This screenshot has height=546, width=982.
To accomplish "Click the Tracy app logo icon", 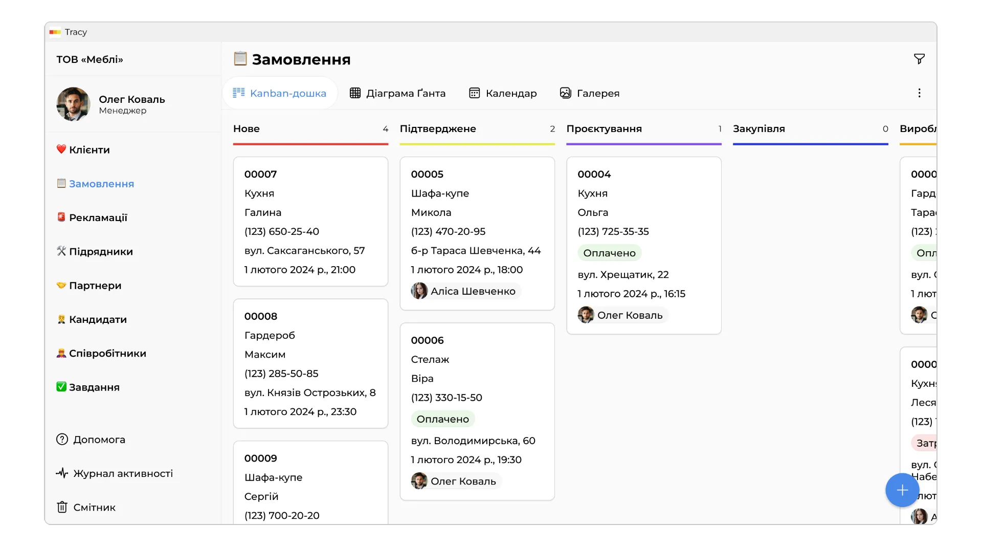I will coord(55,32).
